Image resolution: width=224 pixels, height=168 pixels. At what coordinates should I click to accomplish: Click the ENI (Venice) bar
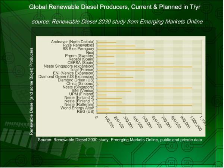click(114, 91)
